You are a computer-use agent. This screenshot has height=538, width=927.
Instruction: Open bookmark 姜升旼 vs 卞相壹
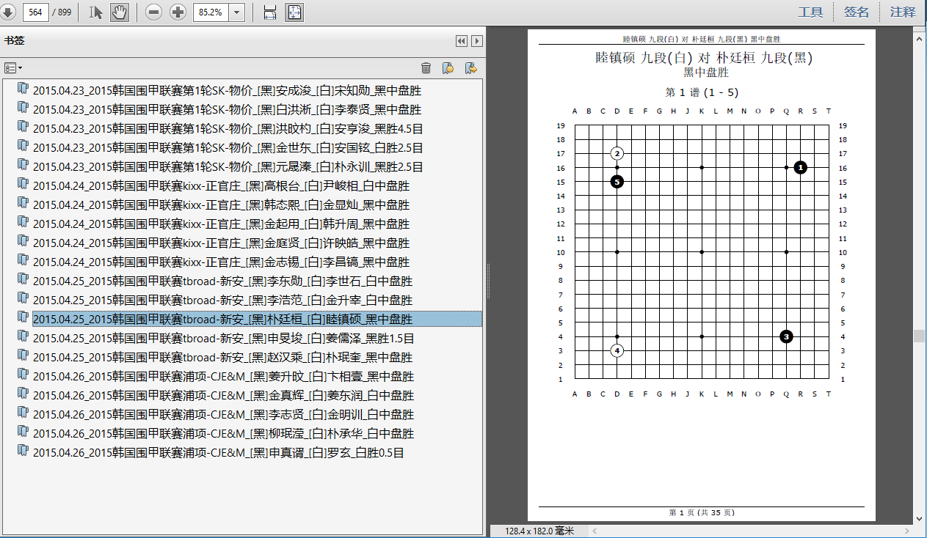pos(223,376)
